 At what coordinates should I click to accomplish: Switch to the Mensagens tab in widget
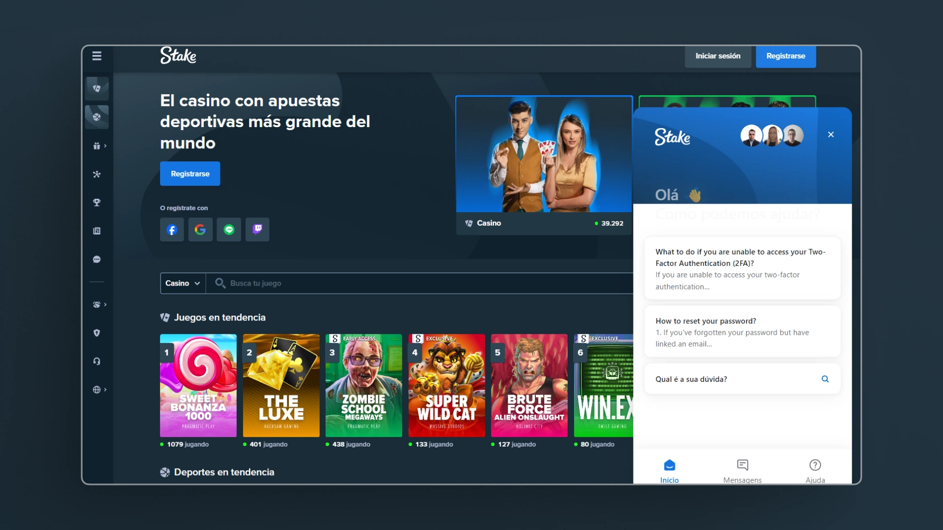[742, 471]
